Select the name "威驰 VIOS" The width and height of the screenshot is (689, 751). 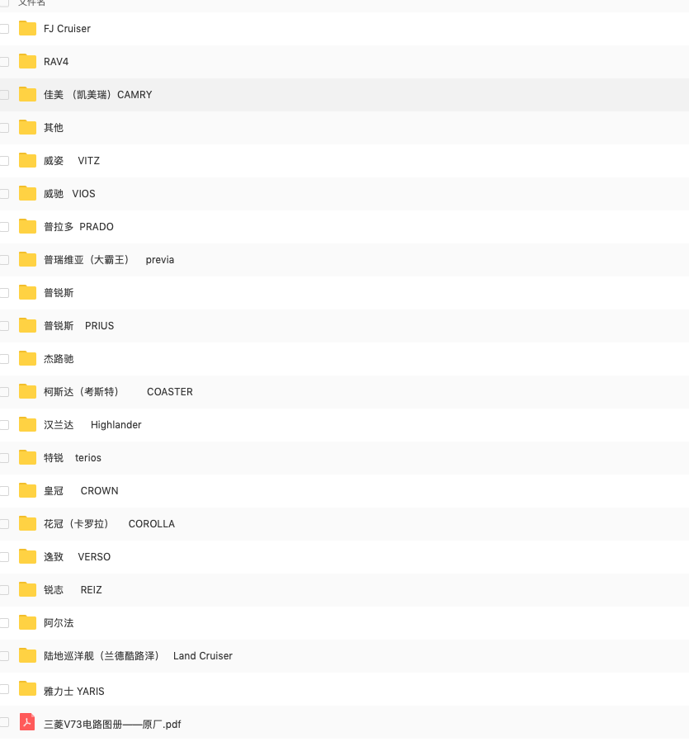(x=69, y=194)
